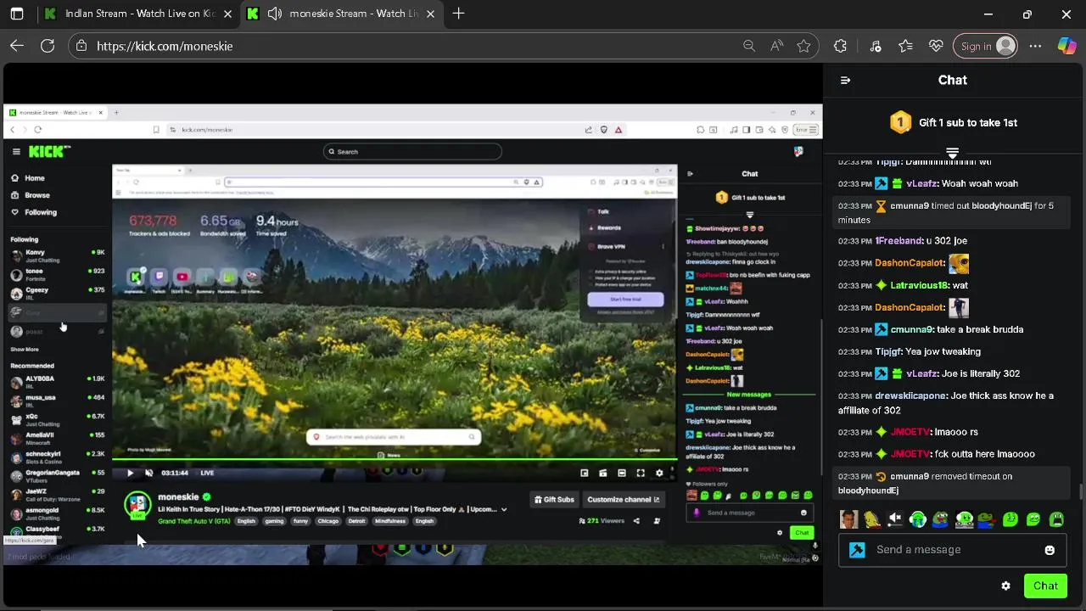The height and width of the screenshot is (611, 1086).
Task: Collapse the chat panel arrow icon
Action: pos(845,80)
